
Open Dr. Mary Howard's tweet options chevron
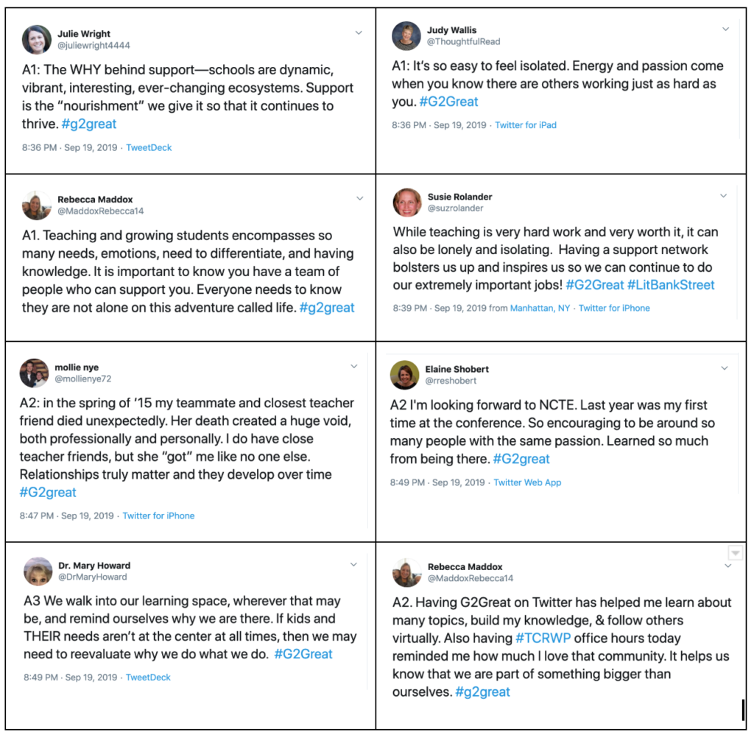point(353,564)
